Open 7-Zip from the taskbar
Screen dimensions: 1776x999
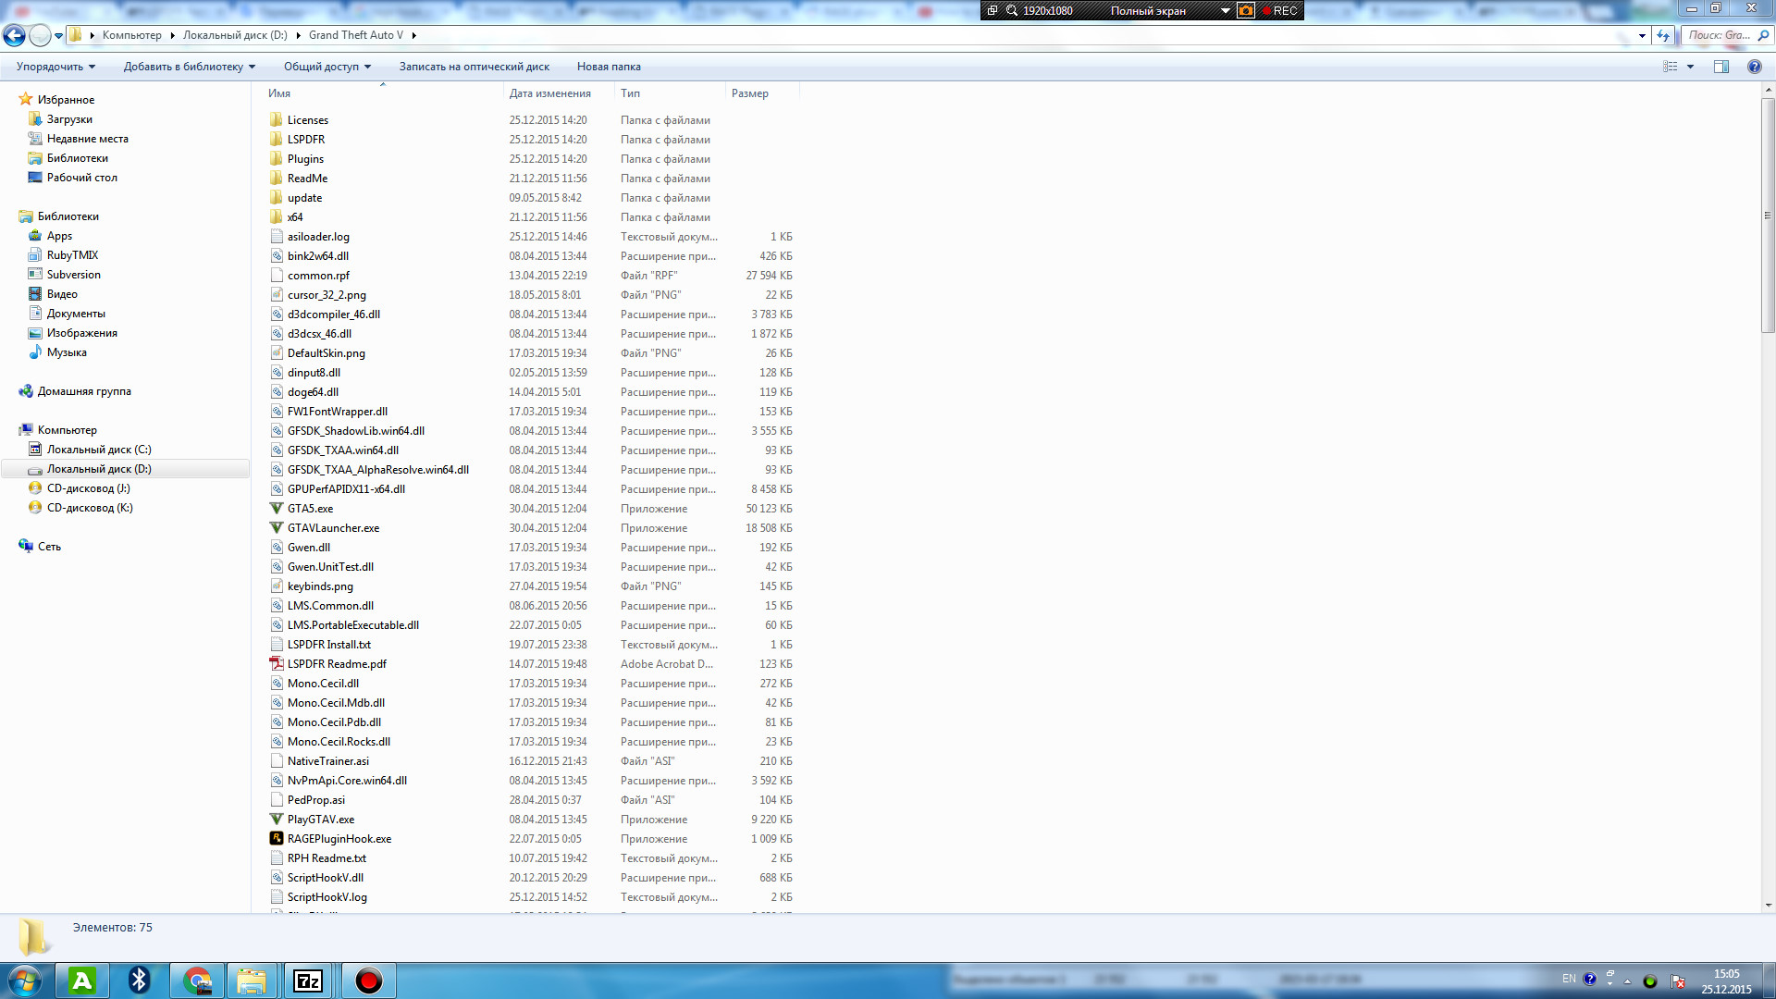point(308,980)
